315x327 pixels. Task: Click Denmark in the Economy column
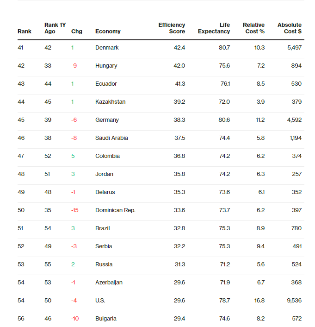(x=107, y=48)
